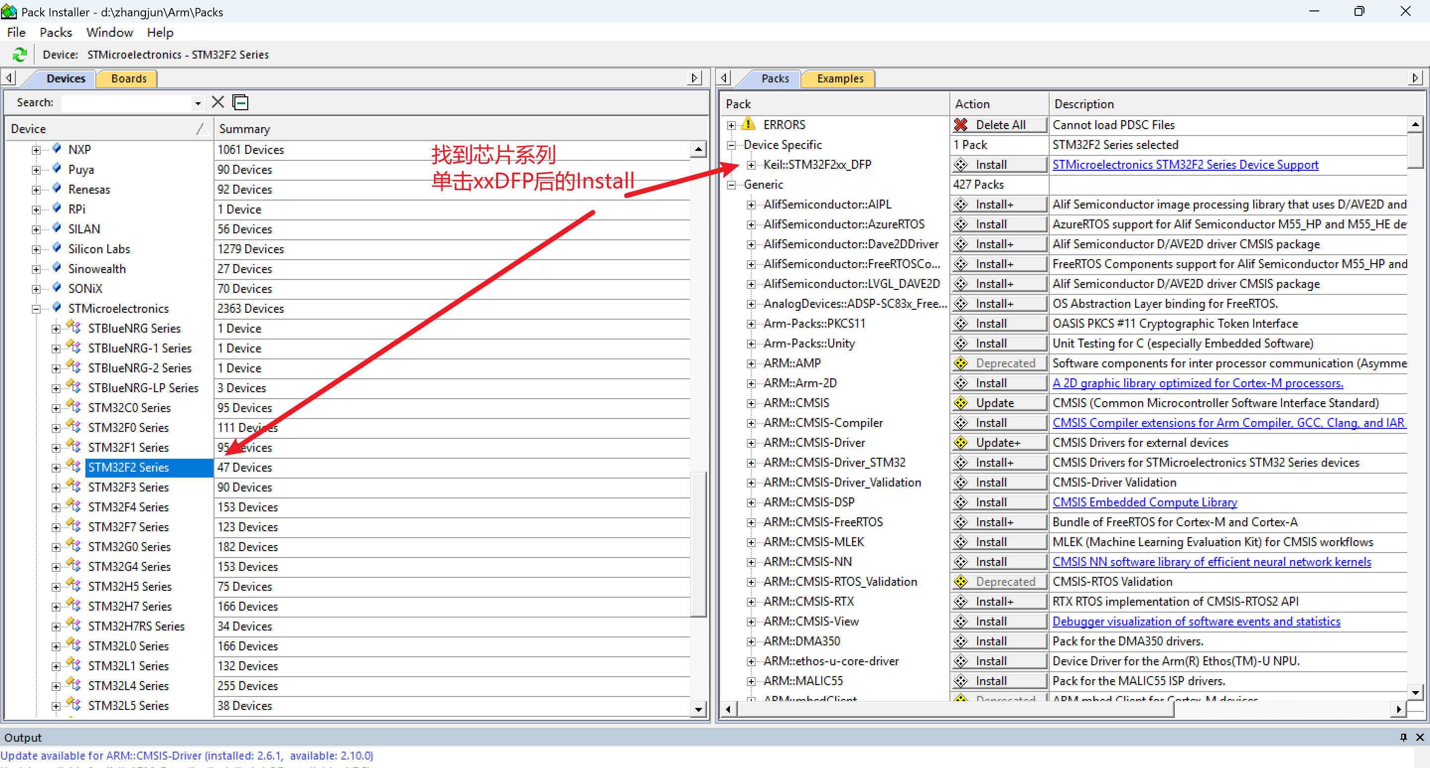The width and height of the screenshot is (1430, 768).
Task: Click the Renesas vendor icon
Action: (57, 189)
